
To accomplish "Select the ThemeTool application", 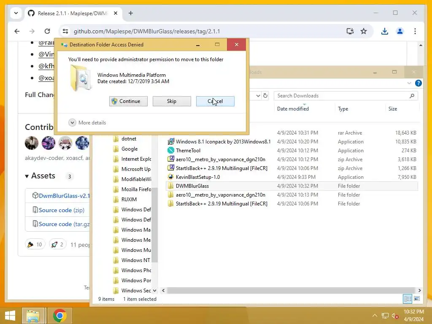I will pos(292,151).
